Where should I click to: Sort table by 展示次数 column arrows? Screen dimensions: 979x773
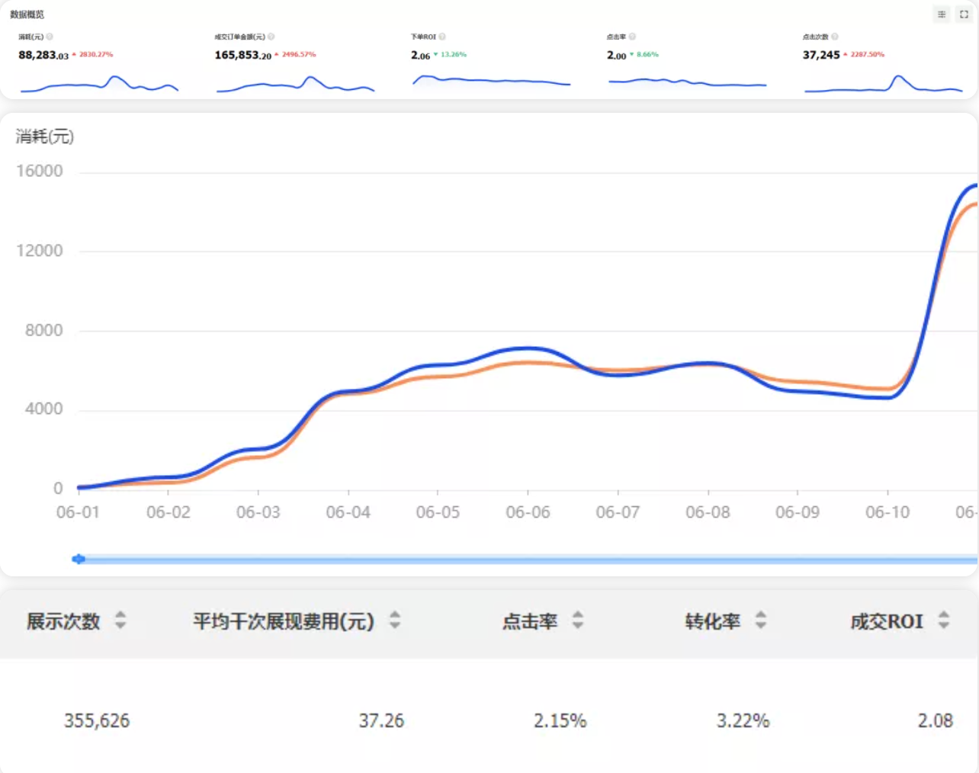120,620
